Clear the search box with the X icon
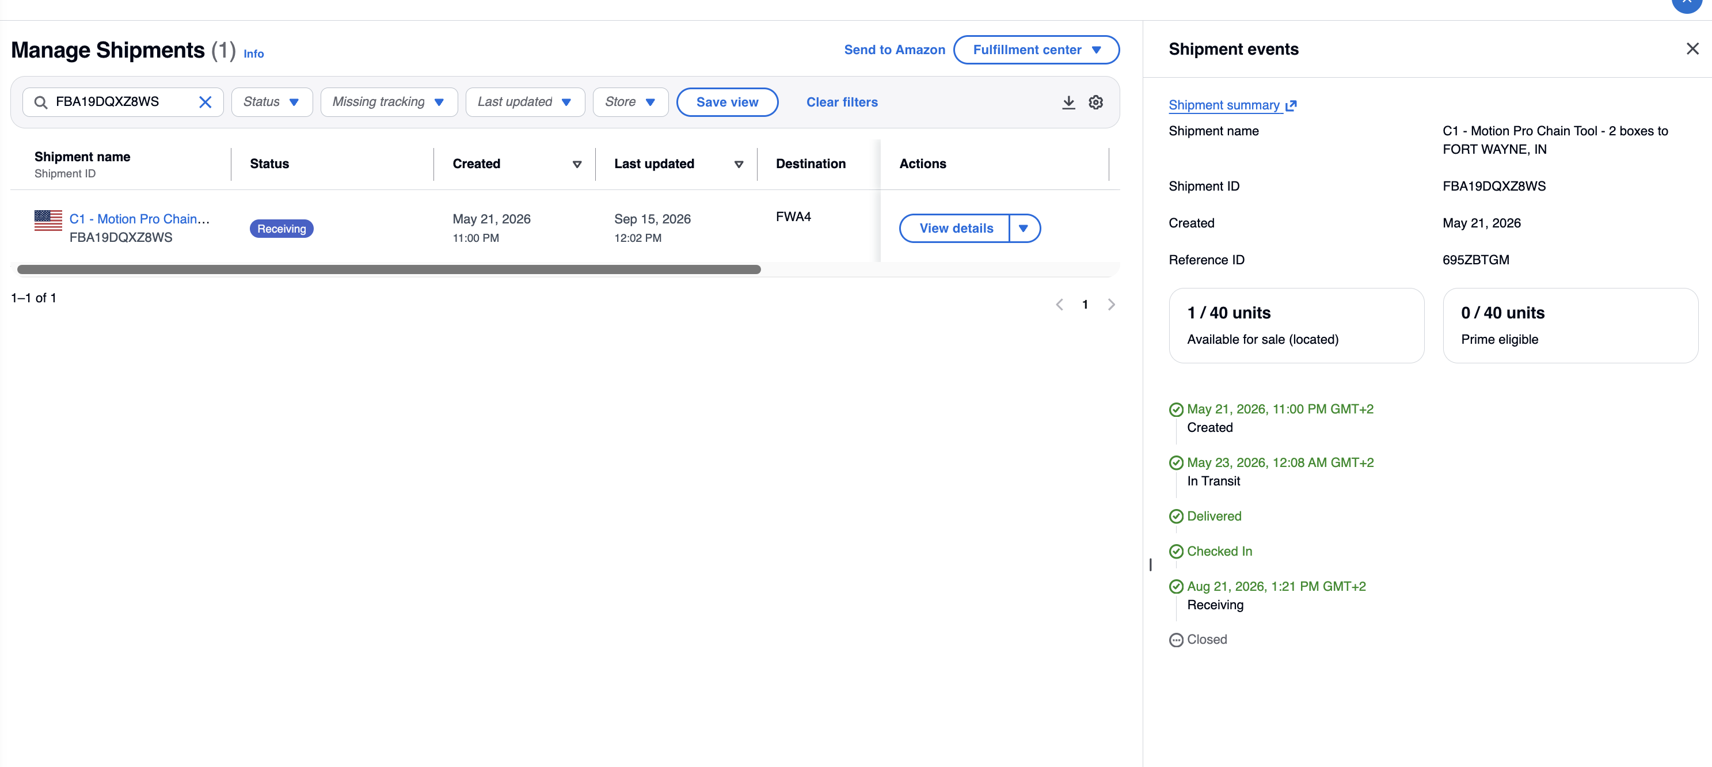Image resolution: width=1712 pixels, height=767 pixels. click(x=206, y=102)
